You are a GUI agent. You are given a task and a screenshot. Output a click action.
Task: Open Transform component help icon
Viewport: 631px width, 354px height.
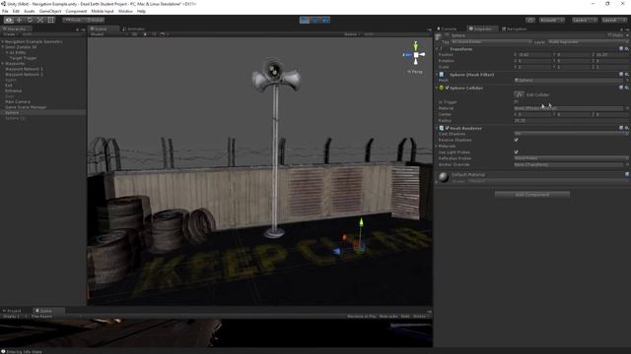621,48
